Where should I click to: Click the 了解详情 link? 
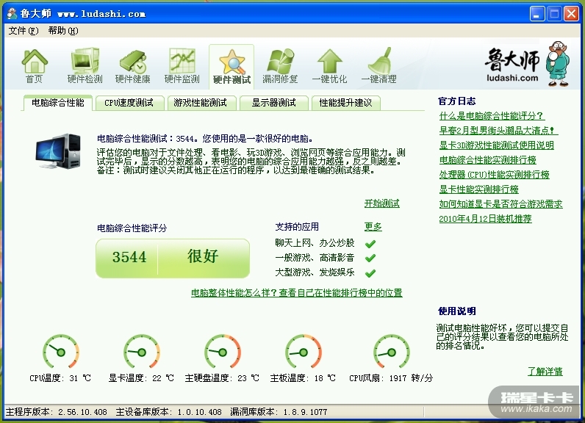click(x=545, y=371)
